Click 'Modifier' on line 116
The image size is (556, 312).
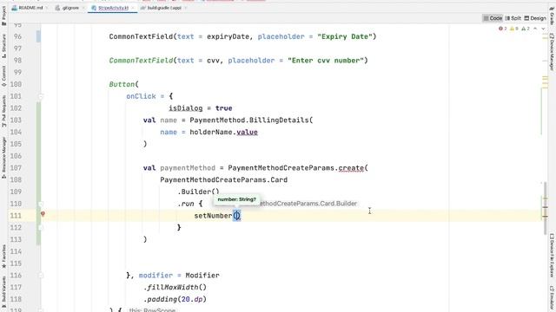(x=202, y=276)
